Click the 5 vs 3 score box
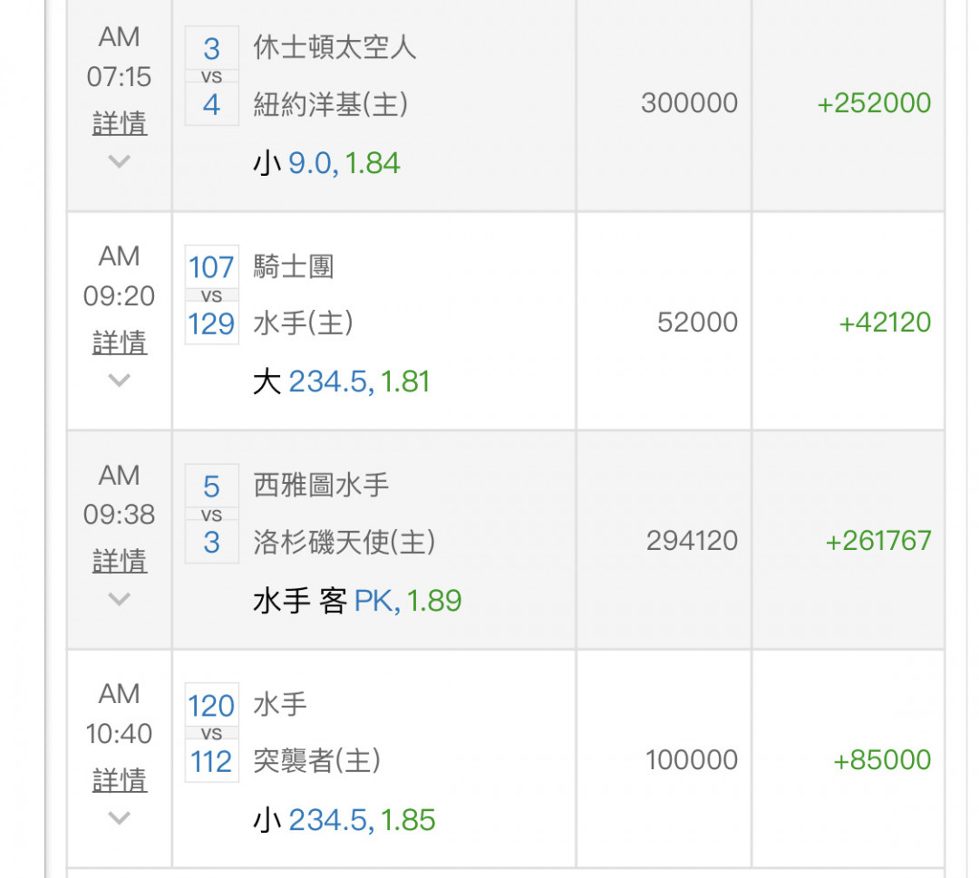The height and width of the screenshot is (878, 979). click(211, 514)
